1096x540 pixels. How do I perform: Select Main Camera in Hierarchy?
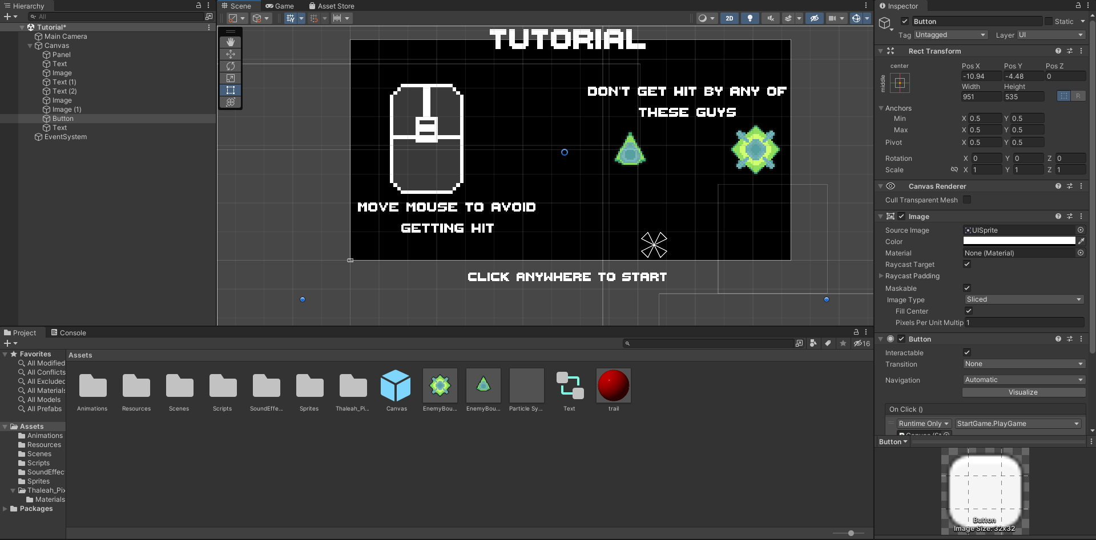tap(66, 36)
